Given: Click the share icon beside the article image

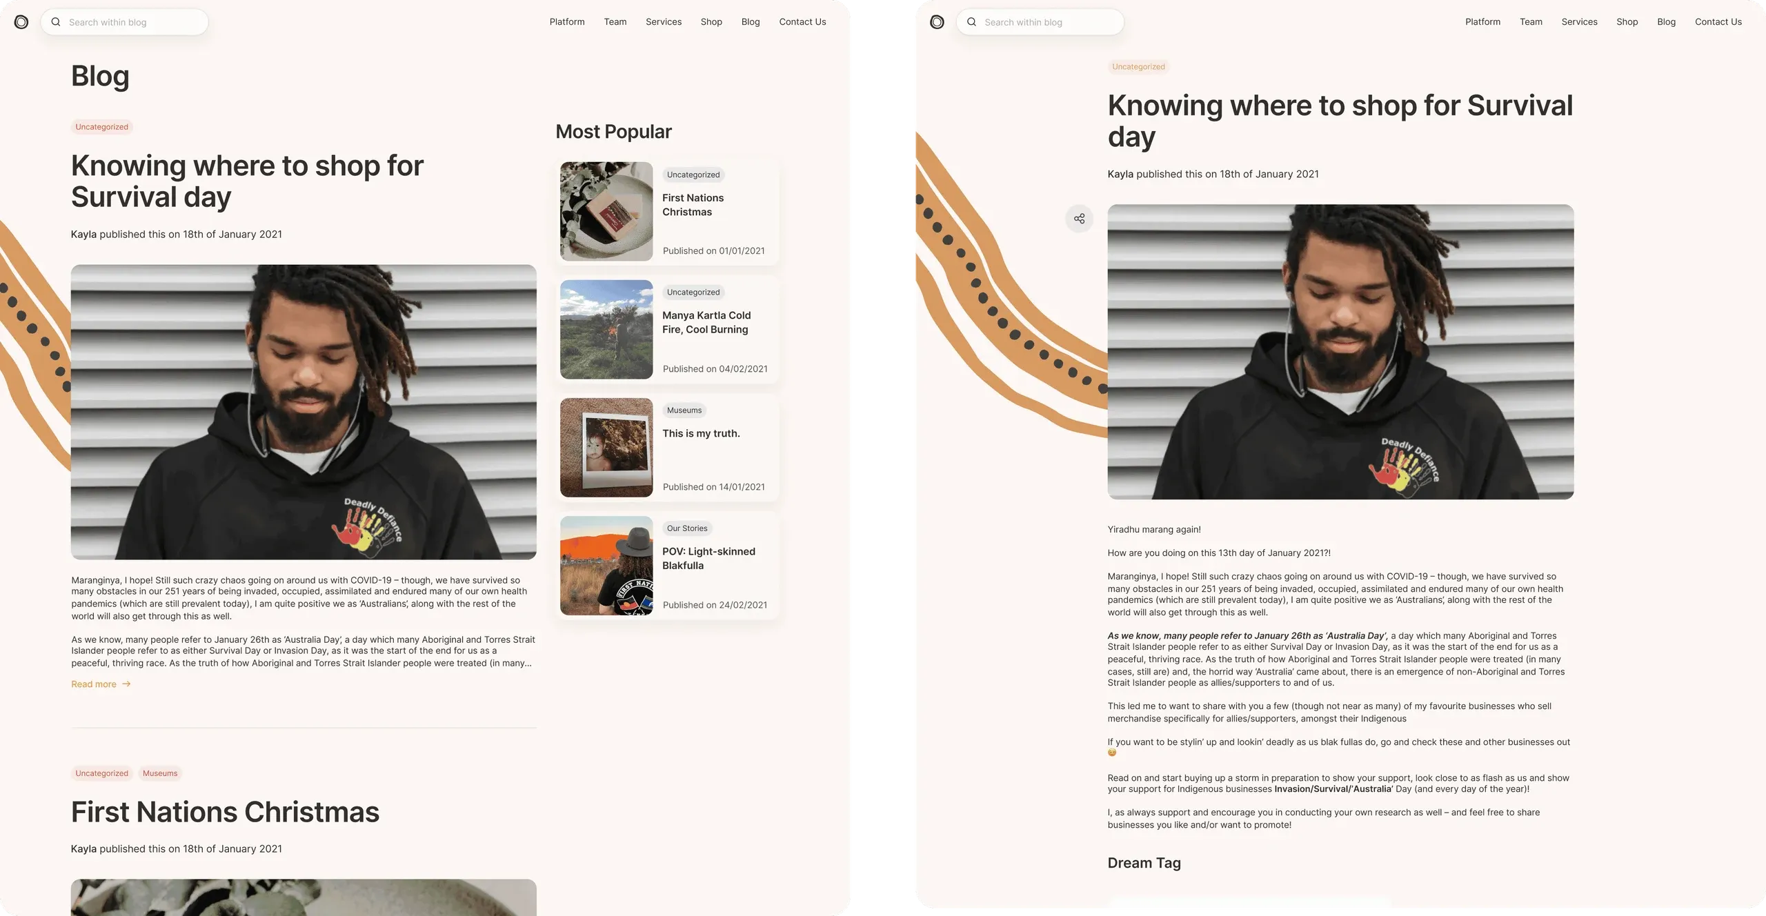Looking at the screenshot, I should coord(1080,219).
